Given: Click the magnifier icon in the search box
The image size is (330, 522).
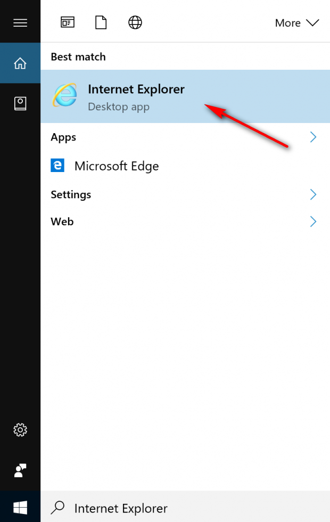Looking at the screenshot, I should (x=57, y=508).
